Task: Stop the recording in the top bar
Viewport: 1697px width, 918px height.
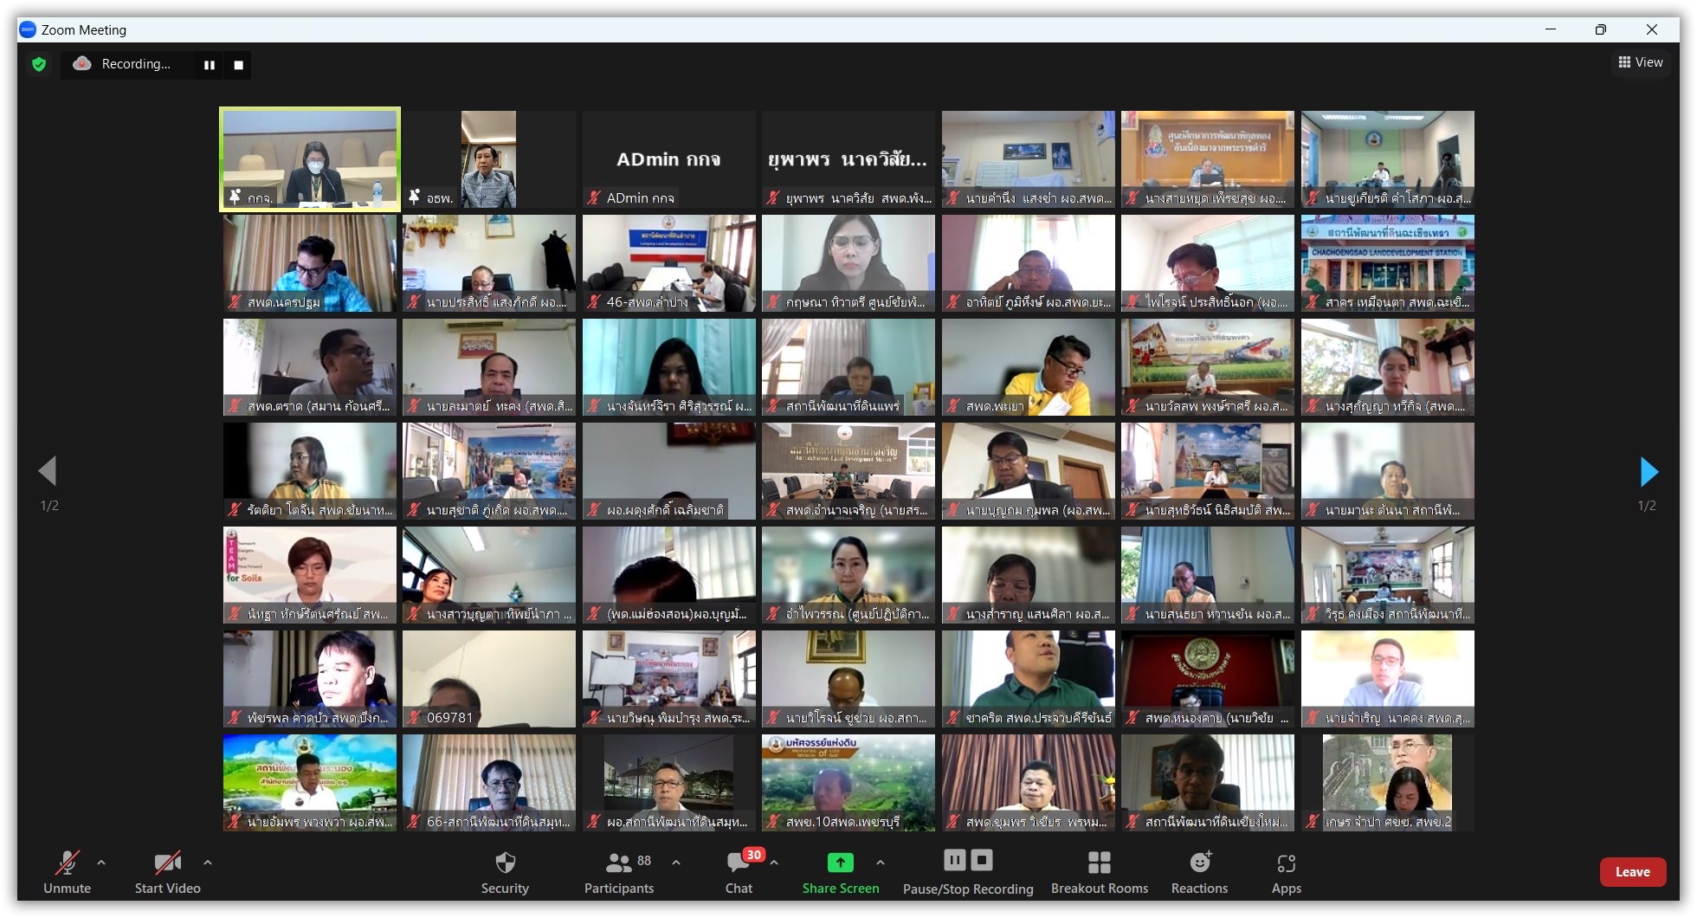Action: click(239, 65)
